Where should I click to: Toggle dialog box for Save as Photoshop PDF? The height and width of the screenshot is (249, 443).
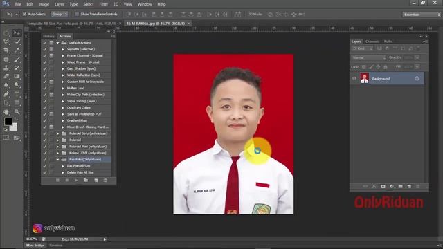pos(51,114)
